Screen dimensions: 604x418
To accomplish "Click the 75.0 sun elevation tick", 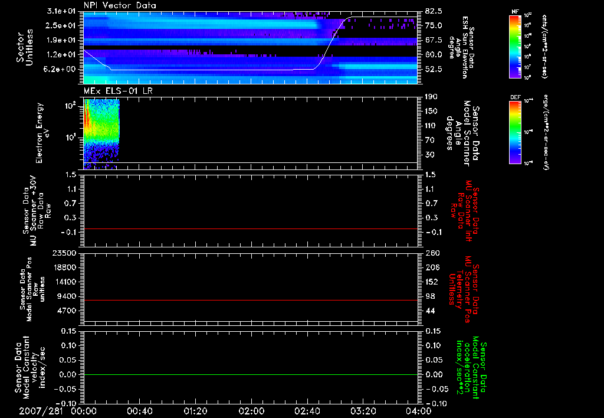I will [434, 25].
